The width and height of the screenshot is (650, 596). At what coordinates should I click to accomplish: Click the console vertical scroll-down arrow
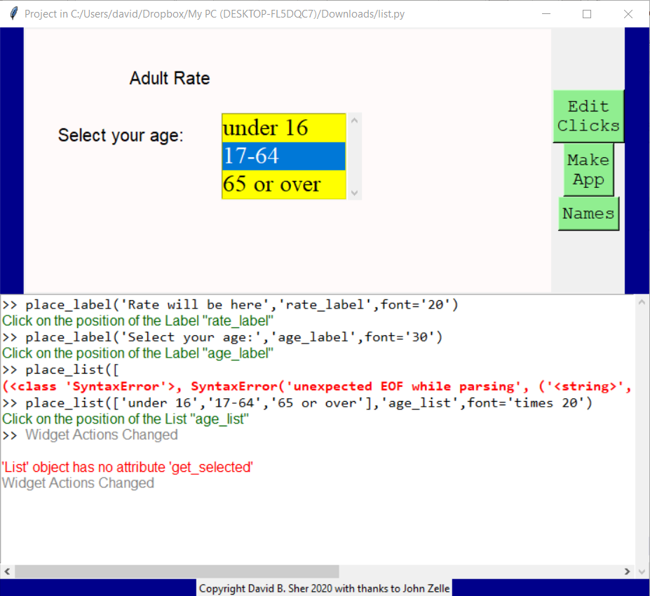coord(642,571)
